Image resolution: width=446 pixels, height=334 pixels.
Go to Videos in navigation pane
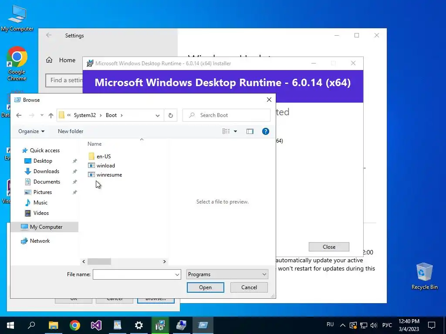41,213
